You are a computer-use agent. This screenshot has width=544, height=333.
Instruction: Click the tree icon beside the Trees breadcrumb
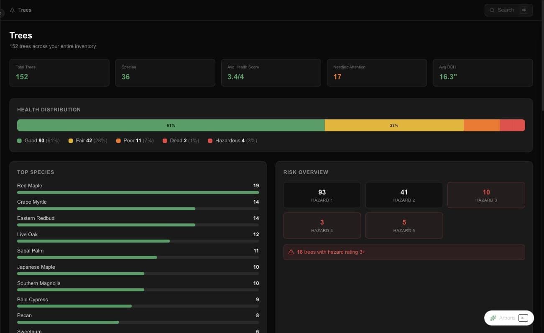coord(12,10)
